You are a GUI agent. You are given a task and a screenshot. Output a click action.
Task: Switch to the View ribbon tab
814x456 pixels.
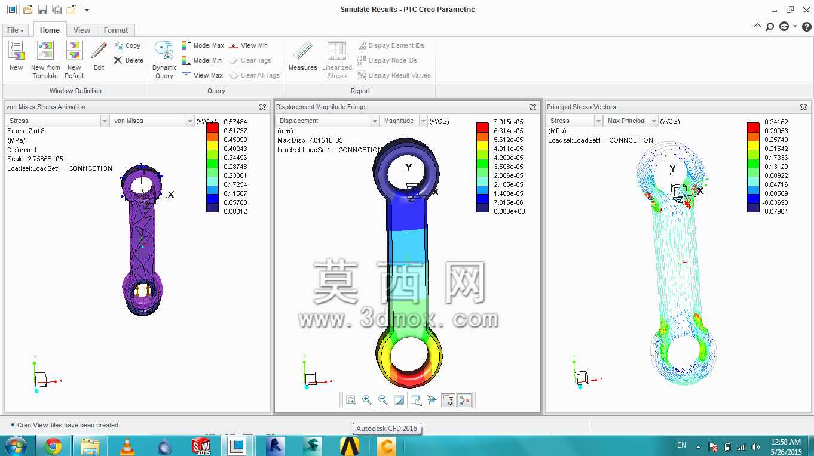pos(82,30)
